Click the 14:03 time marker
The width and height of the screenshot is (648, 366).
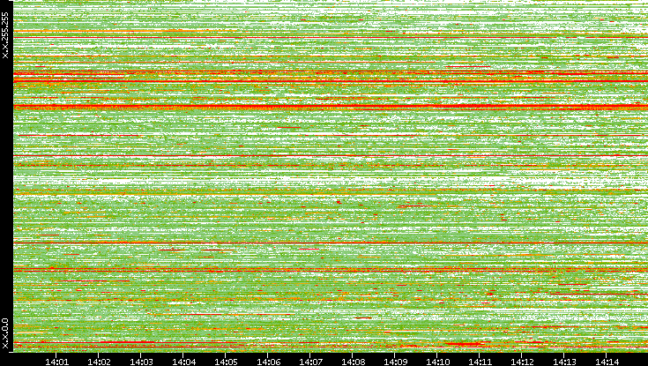(x=142, y=361)
